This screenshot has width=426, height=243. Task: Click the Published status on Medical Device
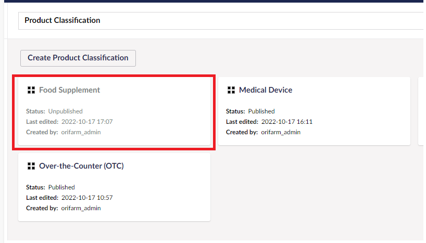261,111
